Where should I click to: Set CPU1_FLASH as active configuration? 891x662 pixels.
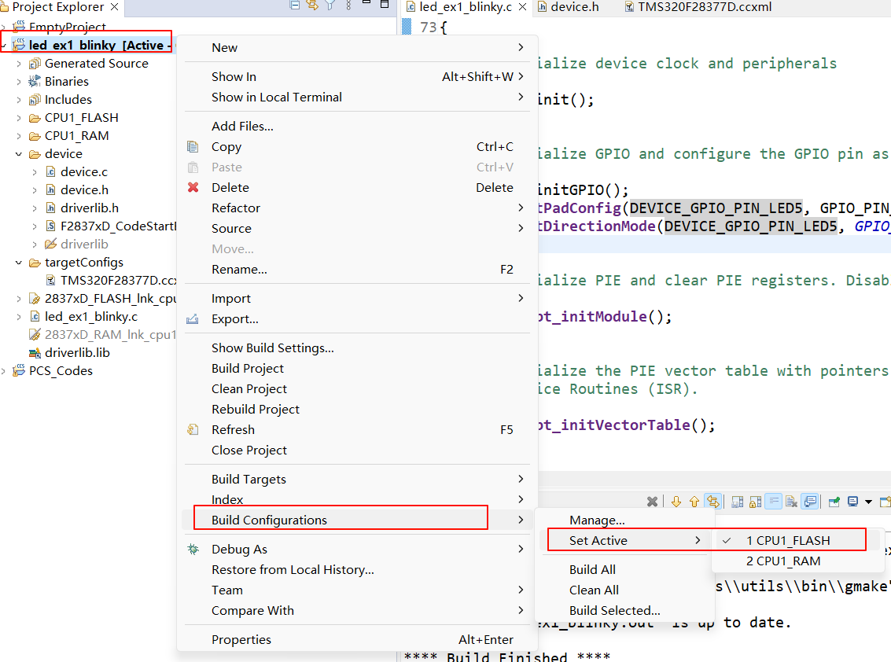[x=788, y=540]
